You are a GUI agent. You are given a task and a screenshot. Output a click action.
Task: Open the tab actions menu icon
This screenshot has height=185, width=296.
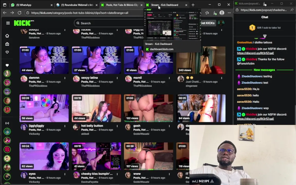tap(5, 5)
